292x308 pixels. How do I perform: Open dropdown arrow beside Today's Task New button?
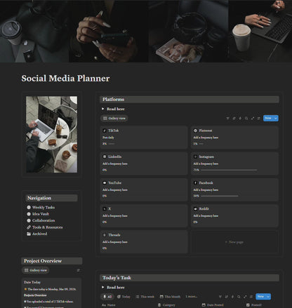[268, 297]
